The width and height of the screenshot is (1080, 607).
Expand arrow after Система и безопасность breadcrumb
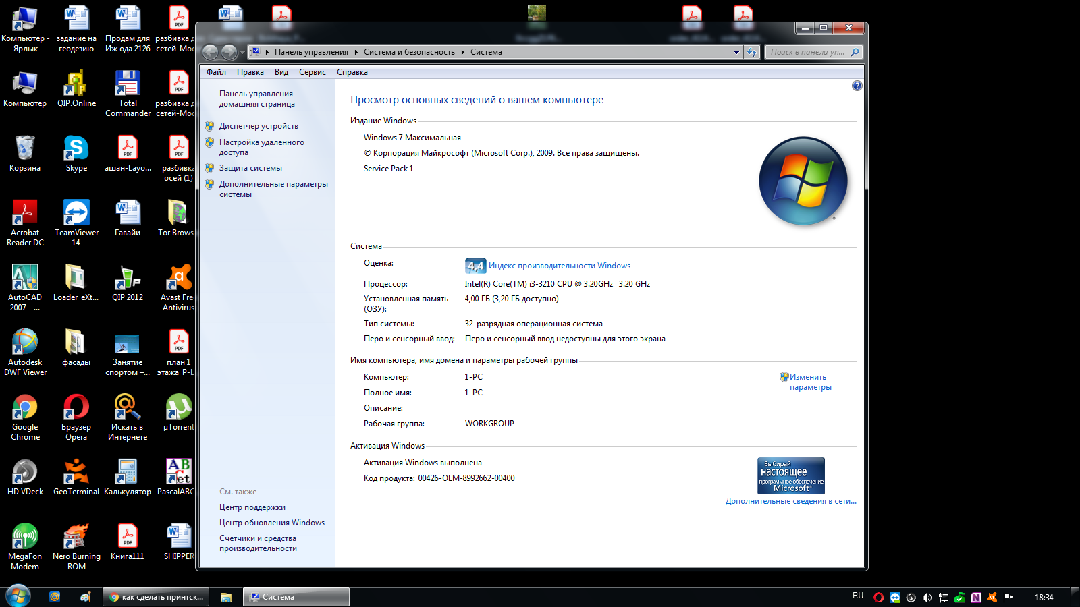[462, 52]
